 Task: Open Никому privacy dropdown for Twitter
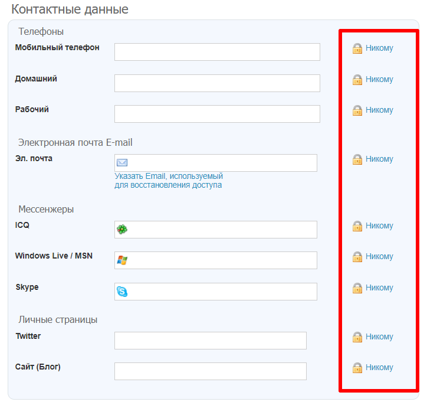(x=379, y=337)
